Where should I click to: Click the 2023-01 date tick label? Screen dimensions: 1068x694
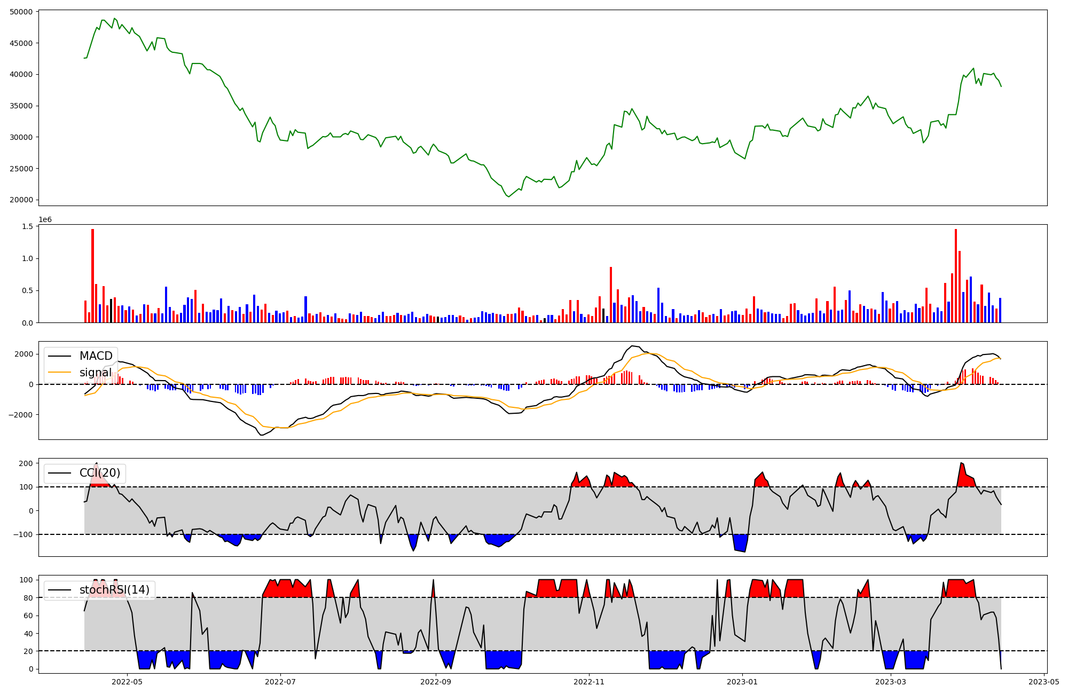(x=742, y=682)
